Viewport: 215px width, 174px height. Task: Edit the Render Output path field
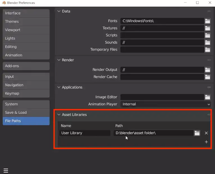coord(162,70)
